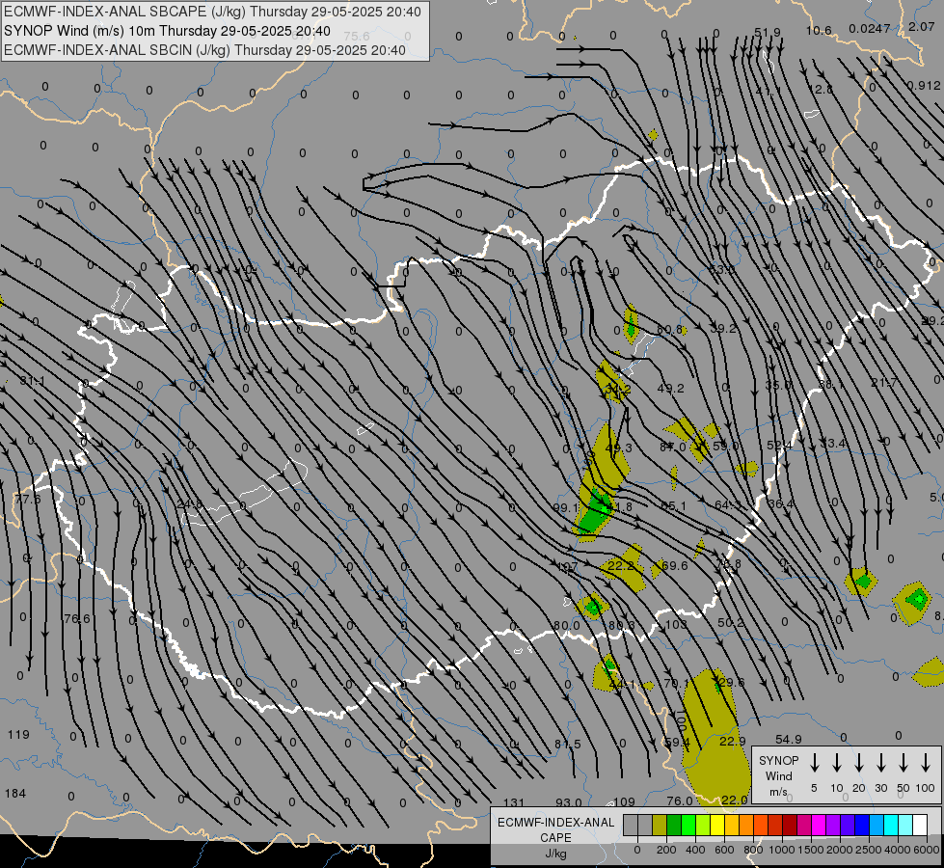Click the map value '77.6'

pyautogui.click(x=28, y=500)
